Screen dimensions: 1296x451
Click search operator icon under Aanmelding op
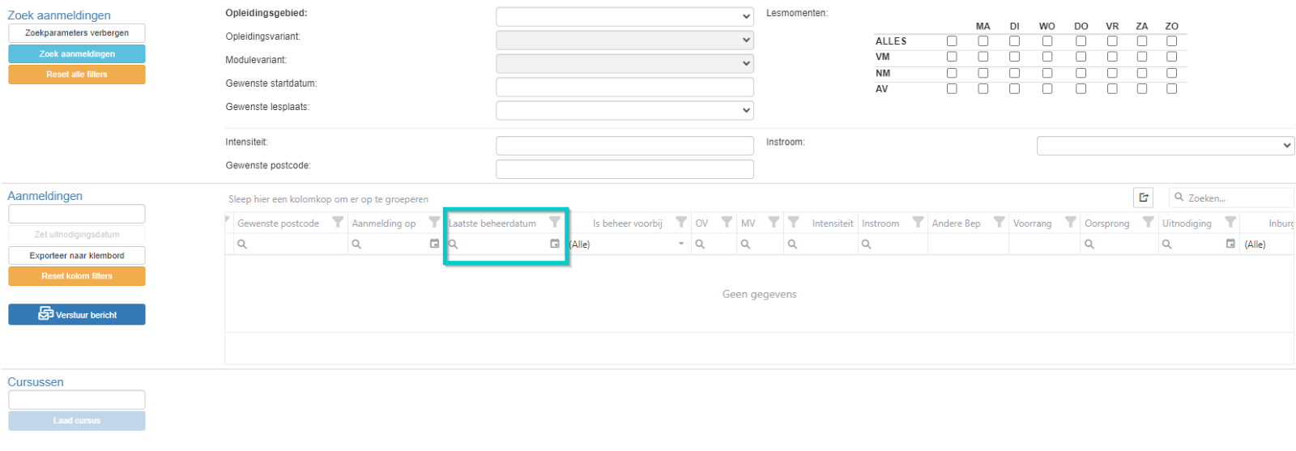[x=356, y=244]
